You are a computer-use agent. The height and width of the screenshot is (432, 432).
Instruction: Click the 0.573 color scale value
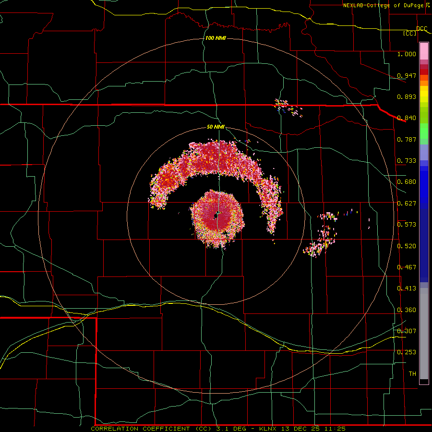[407, 225]
